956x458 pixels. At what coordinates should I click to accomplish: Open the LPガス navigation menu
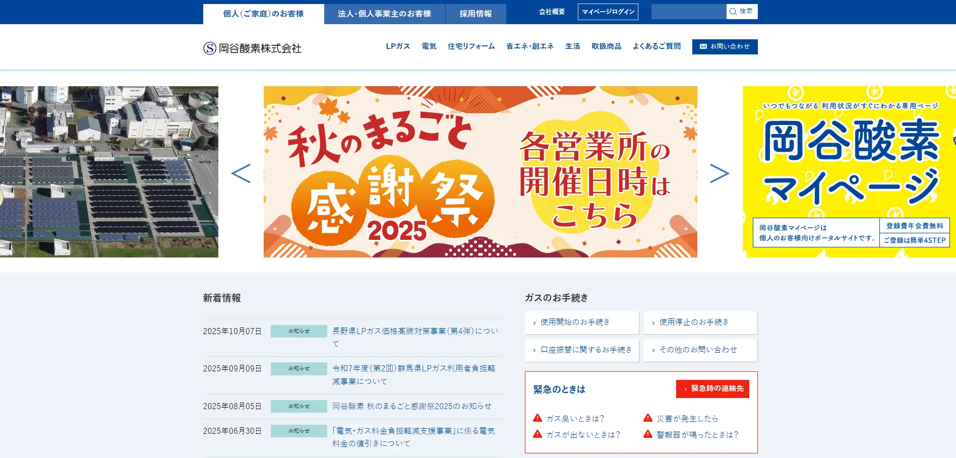pyautogui.click(x=398, y=46)
